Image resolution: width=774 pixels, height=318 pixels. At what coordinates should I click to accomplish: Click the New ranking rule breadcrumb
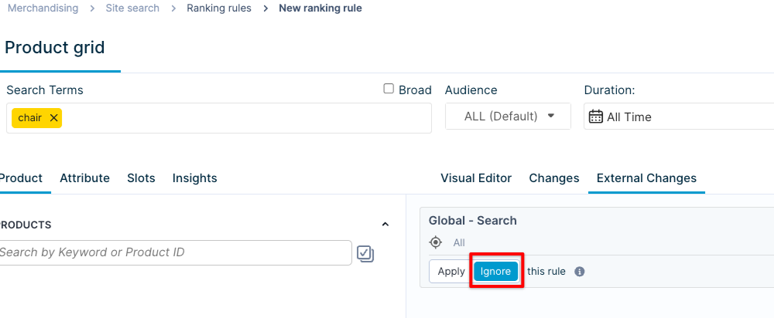(320, 8)
